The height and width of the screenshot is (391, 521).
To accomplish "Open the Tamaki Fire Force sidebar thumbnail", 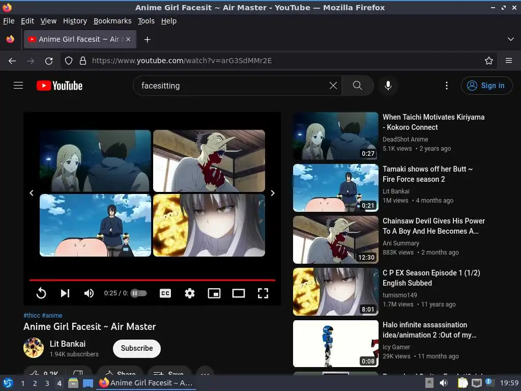I will [x=336, y=188].
